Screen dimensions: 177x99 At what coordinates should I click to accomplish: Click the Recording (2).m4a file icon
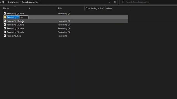[x=5, y=13]
